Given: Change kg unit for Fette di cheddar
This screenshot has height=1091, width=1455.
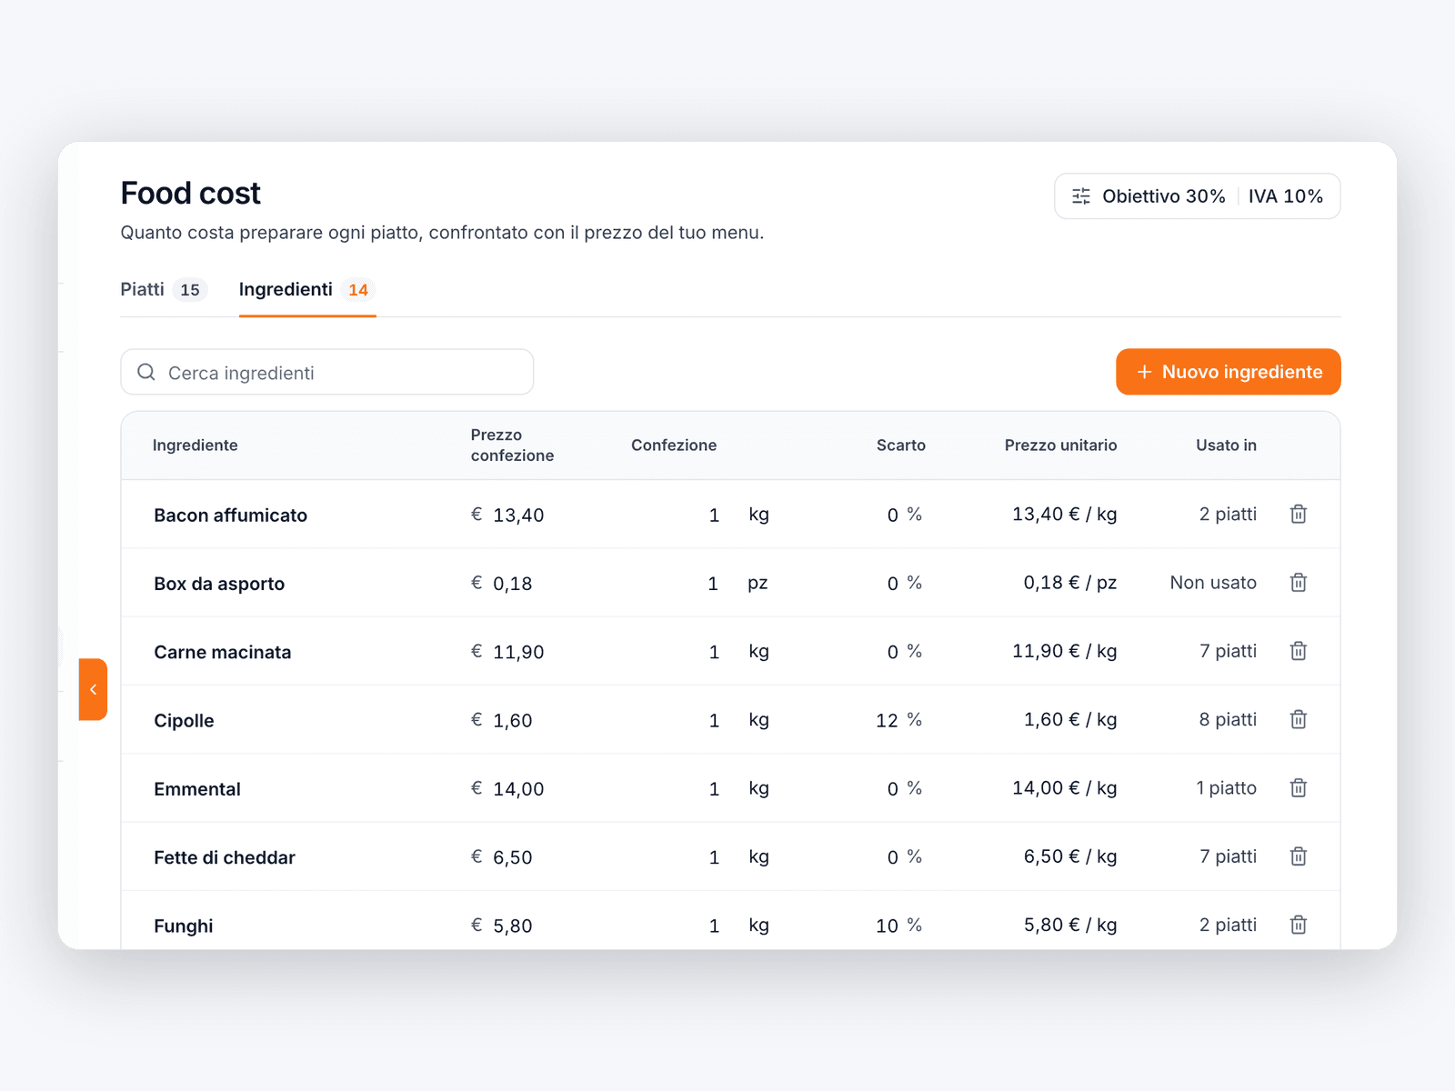Looking at the screenshot, I should 758,856.
